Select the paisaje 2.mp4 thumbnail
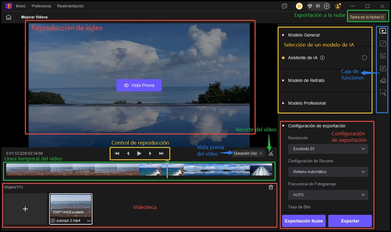 point(71,206)
